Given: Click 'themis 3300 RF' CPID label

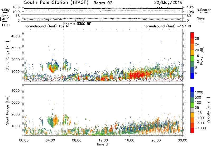Looking at the screenshot, I should point(78,24).
